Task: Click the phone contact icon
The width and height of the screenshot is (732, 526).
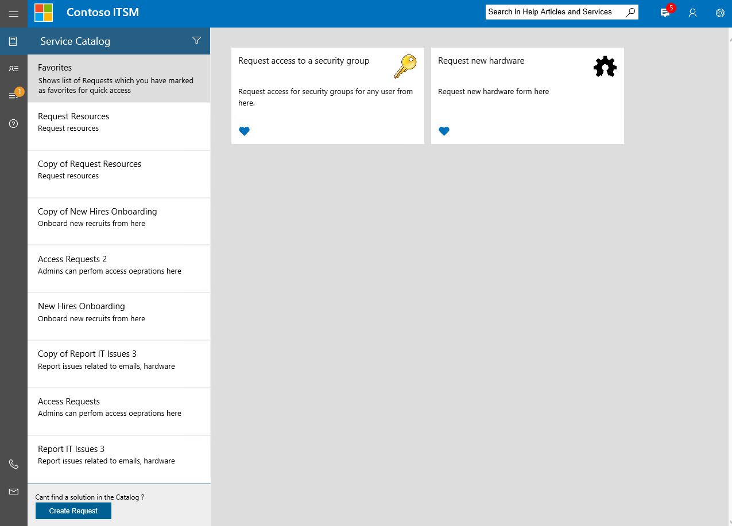Action: [14, 464]
